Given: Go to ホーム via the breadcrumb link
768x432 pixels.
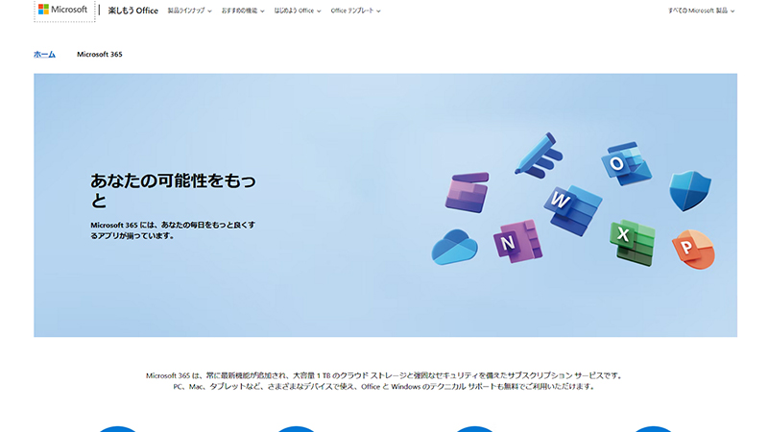Looking at the screenshot, I should click(x=44, y=55).
